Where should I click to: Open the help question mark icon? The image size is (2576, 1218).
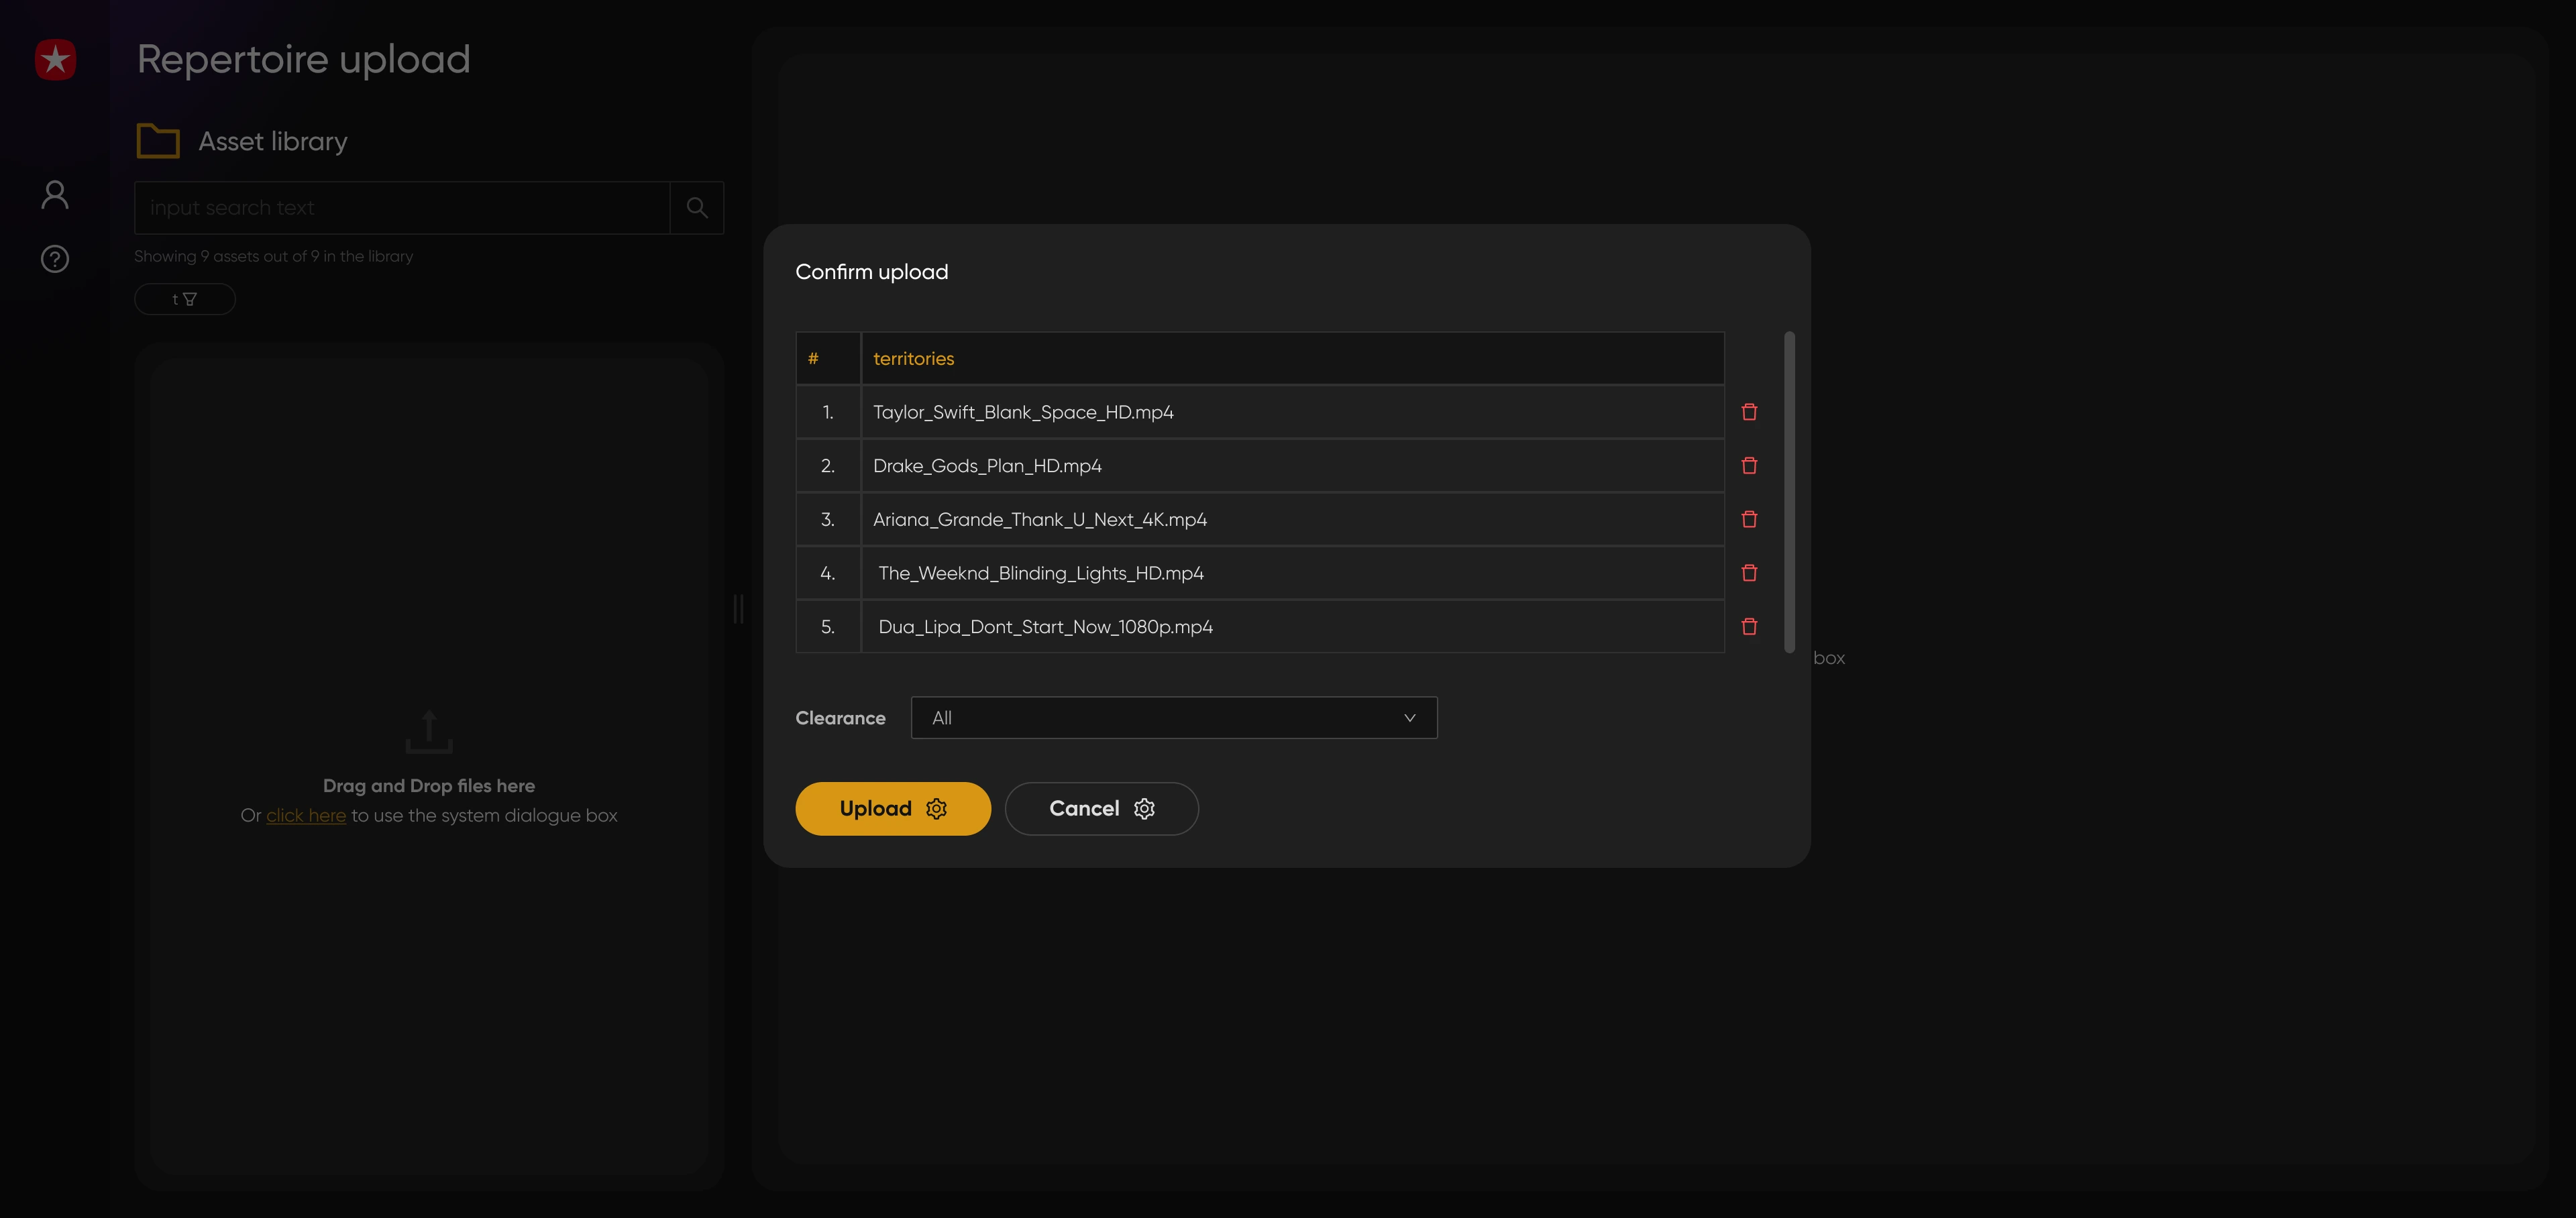click(55, 259)
